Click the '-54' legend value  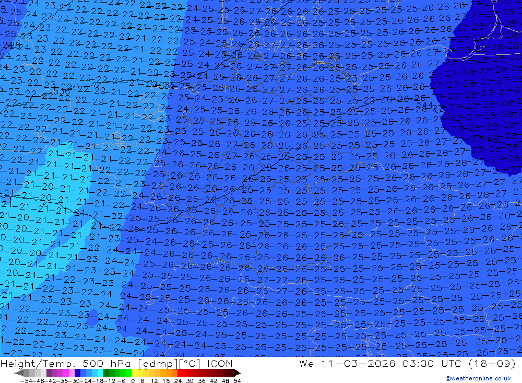(26, 381)
